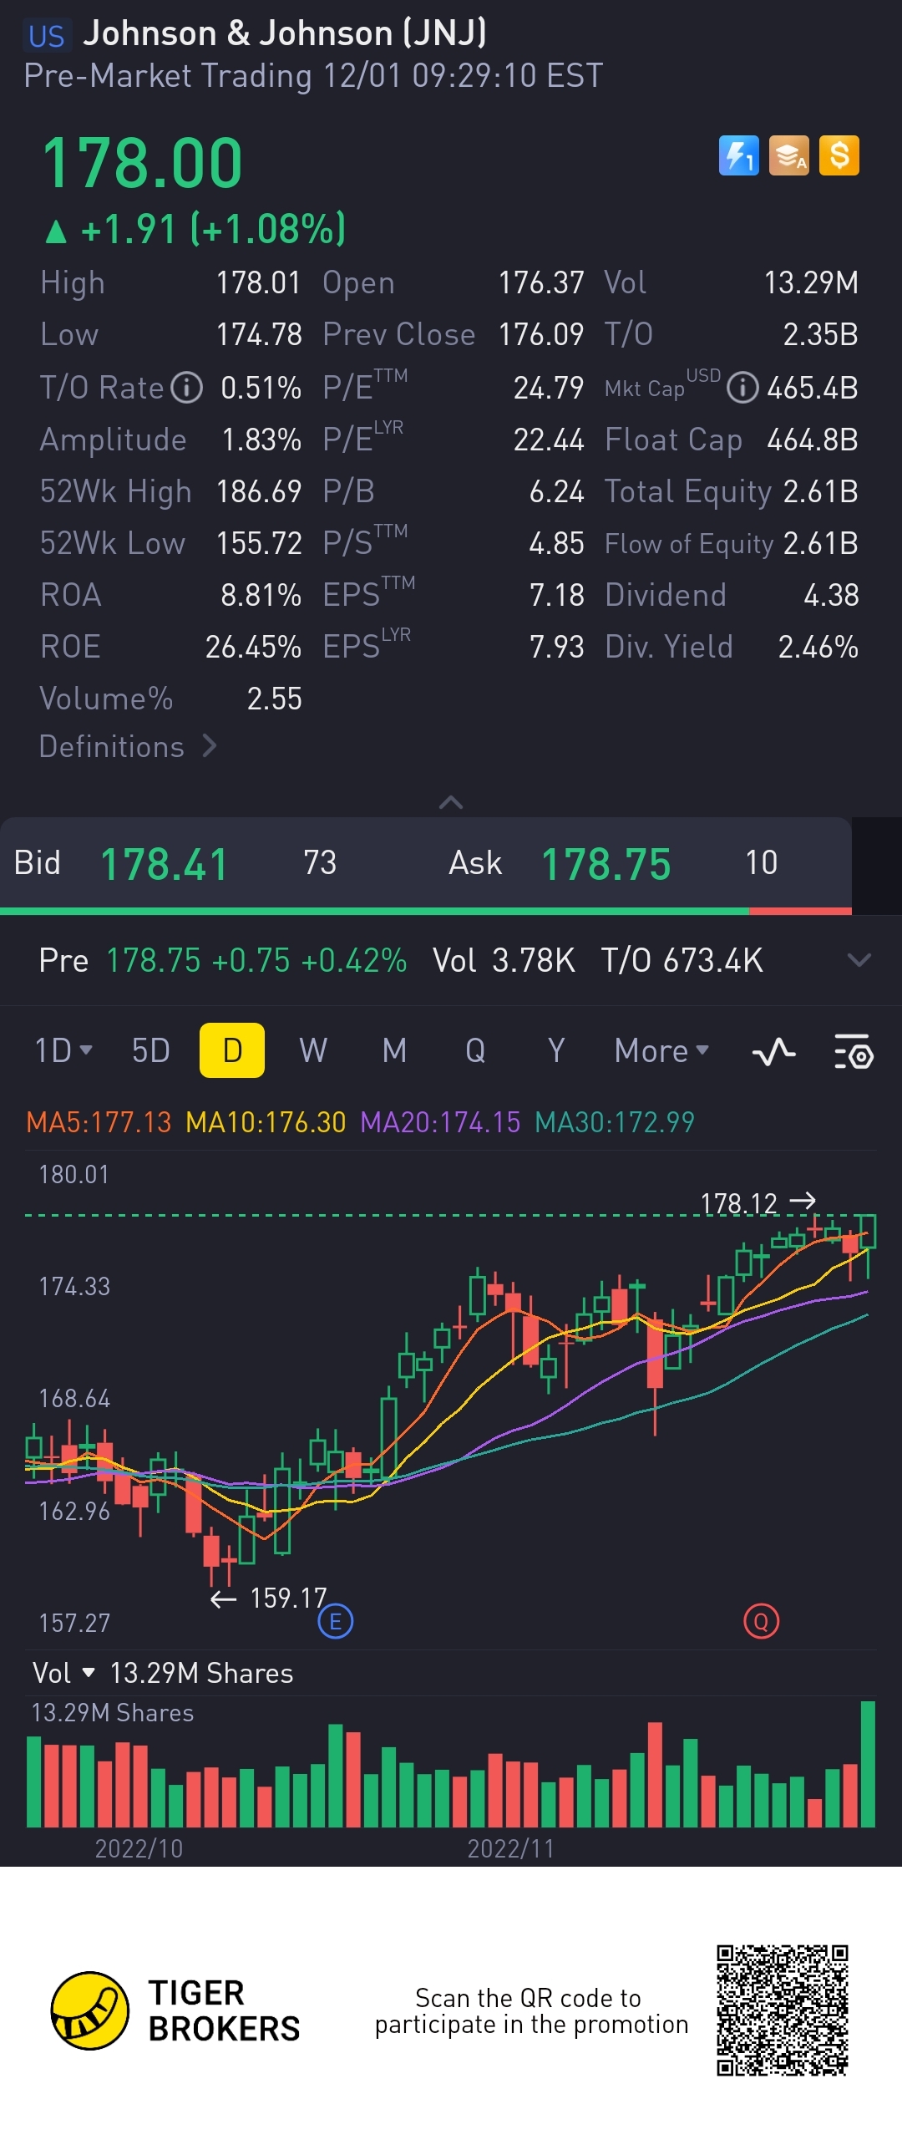Tap the MA10:176.30 indicator label
This screenshot has height=2155, width=902.
tap(266, 1122)
